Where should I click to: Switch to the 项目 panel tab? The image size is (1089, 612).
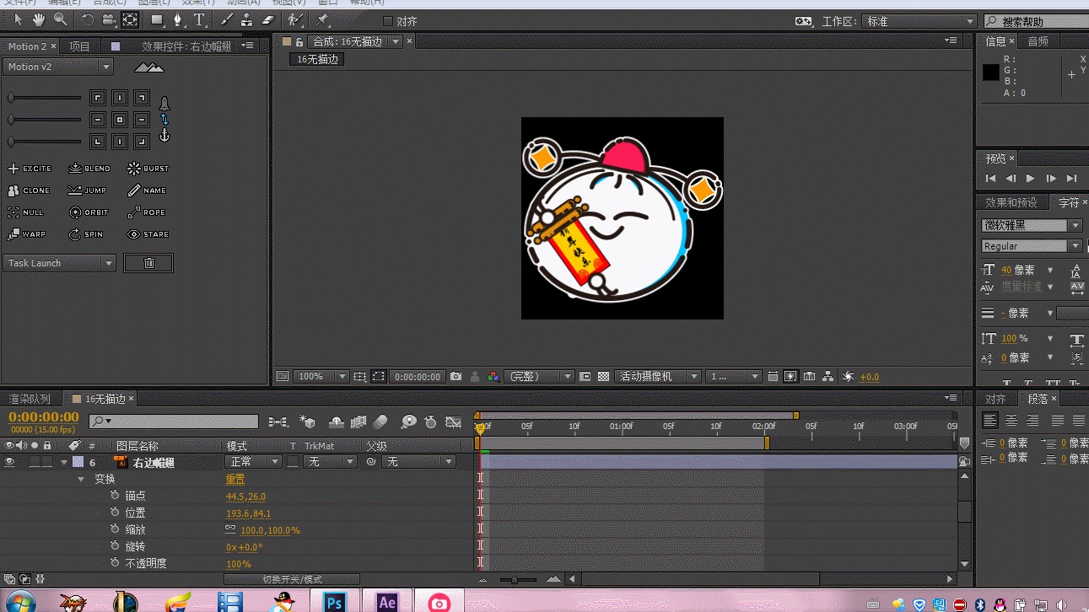[x=79, y=46]
